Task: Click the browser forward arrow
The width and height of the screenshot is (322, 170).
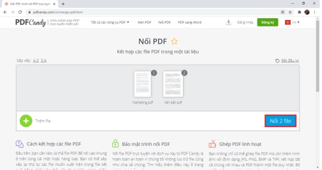Action: point(13,12)
